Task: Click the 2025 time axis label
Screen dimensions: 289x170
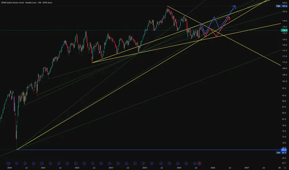Action: [179, 168]
